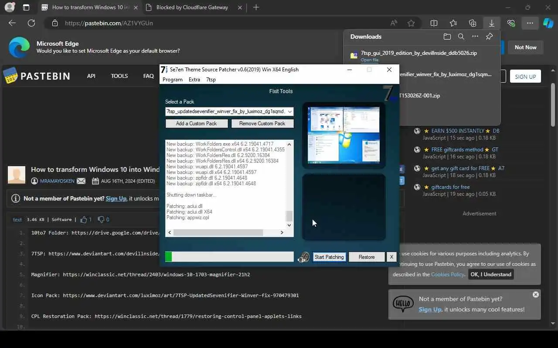Select the How to transform Windows tab

(89, 7)
